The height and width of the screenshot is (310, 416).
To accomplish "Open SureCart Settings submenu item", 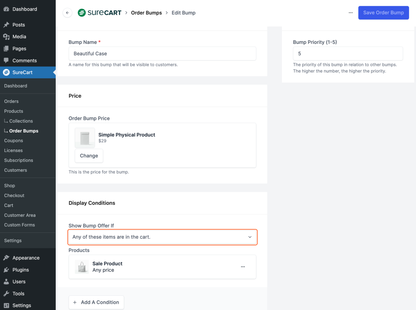I will pos(13,241).
